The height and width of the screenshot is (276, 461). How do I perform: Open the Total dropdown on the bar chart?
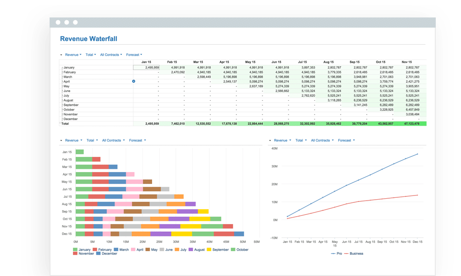click(90, 140)
